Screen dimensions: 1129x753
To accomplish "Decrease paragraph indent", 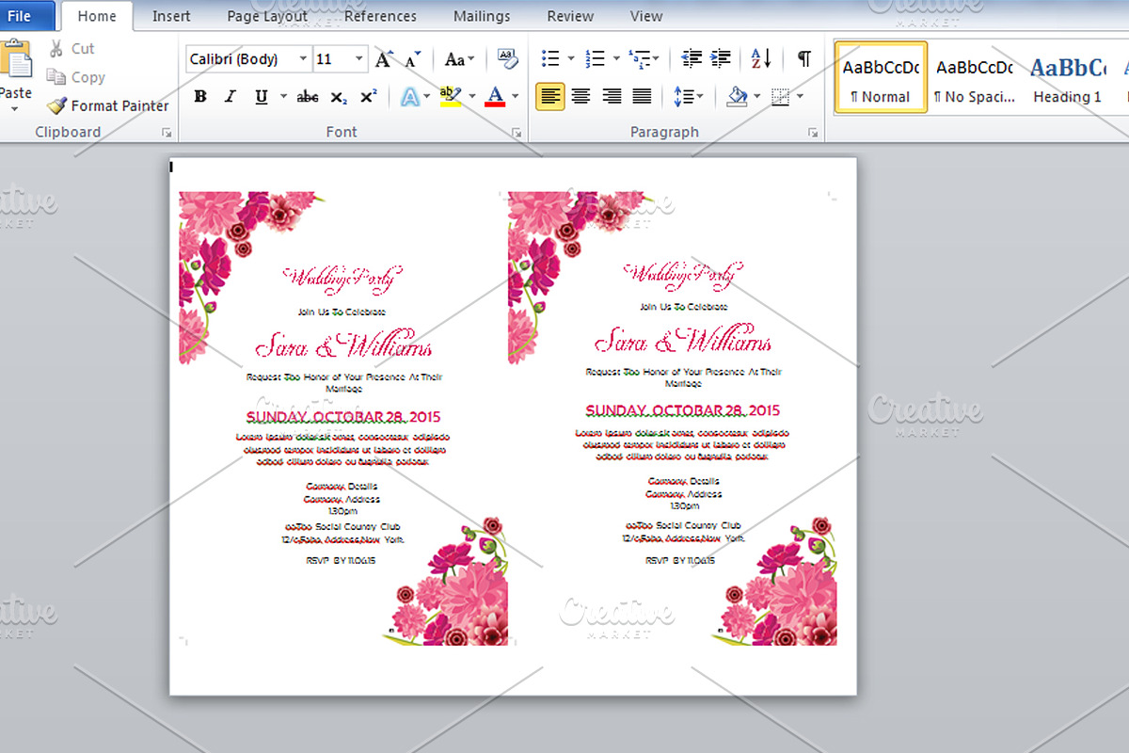I will [x=692, y=58].
